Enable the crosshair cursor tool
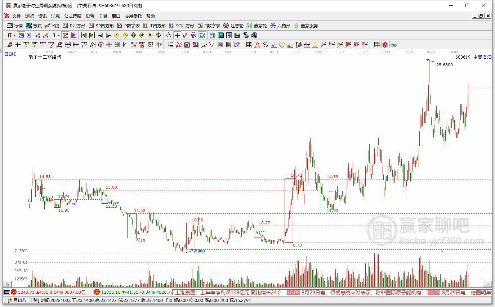The width and height of the screenshot is (495, 307). [177, 35]
